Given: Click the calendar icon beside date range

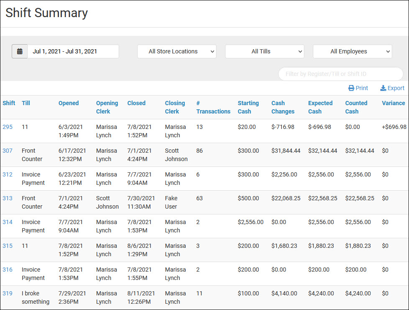Looking at the screenshot, I should [20, 51].
